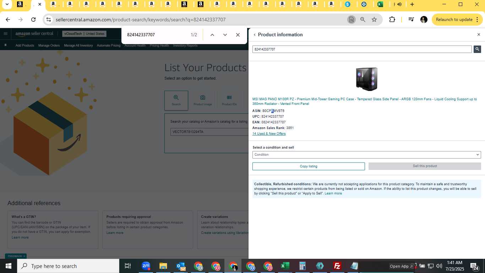Switch to the Excel spreadsheet browser tab
The image size is (485, 273).
pos(380,4)
